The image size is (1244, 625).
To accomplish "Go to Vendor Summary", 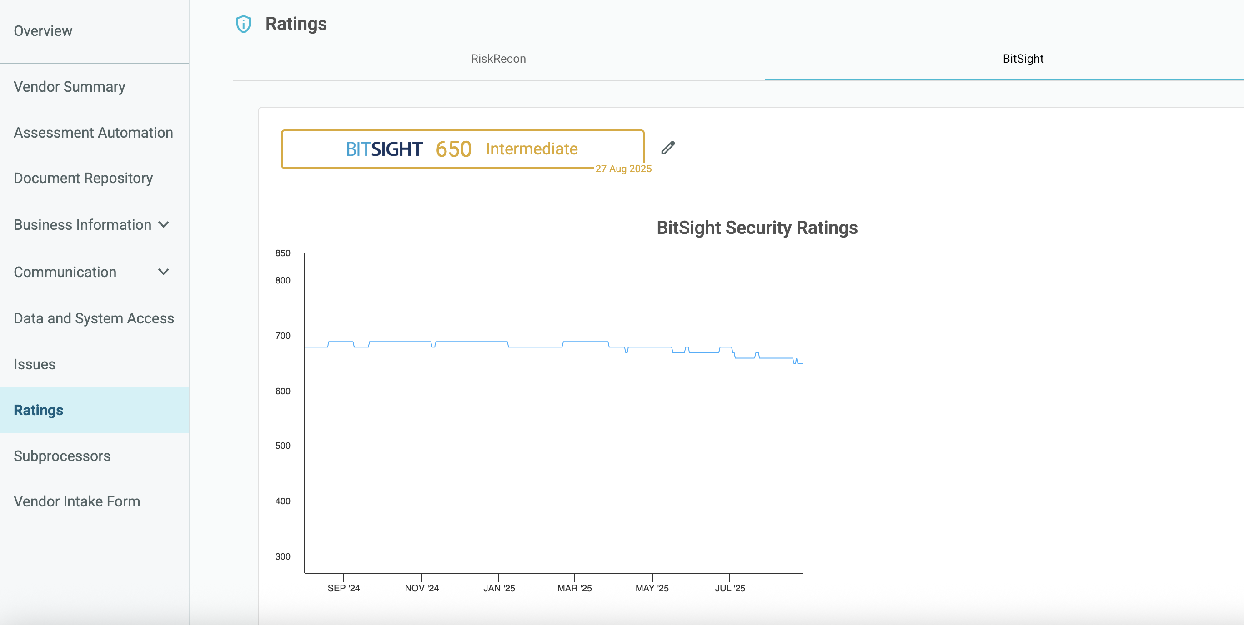I will click(70, 87).
